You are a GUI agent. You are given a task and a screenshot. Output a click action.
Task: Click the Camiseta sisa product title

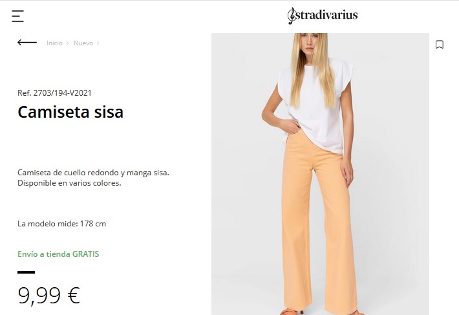[70, 112]
